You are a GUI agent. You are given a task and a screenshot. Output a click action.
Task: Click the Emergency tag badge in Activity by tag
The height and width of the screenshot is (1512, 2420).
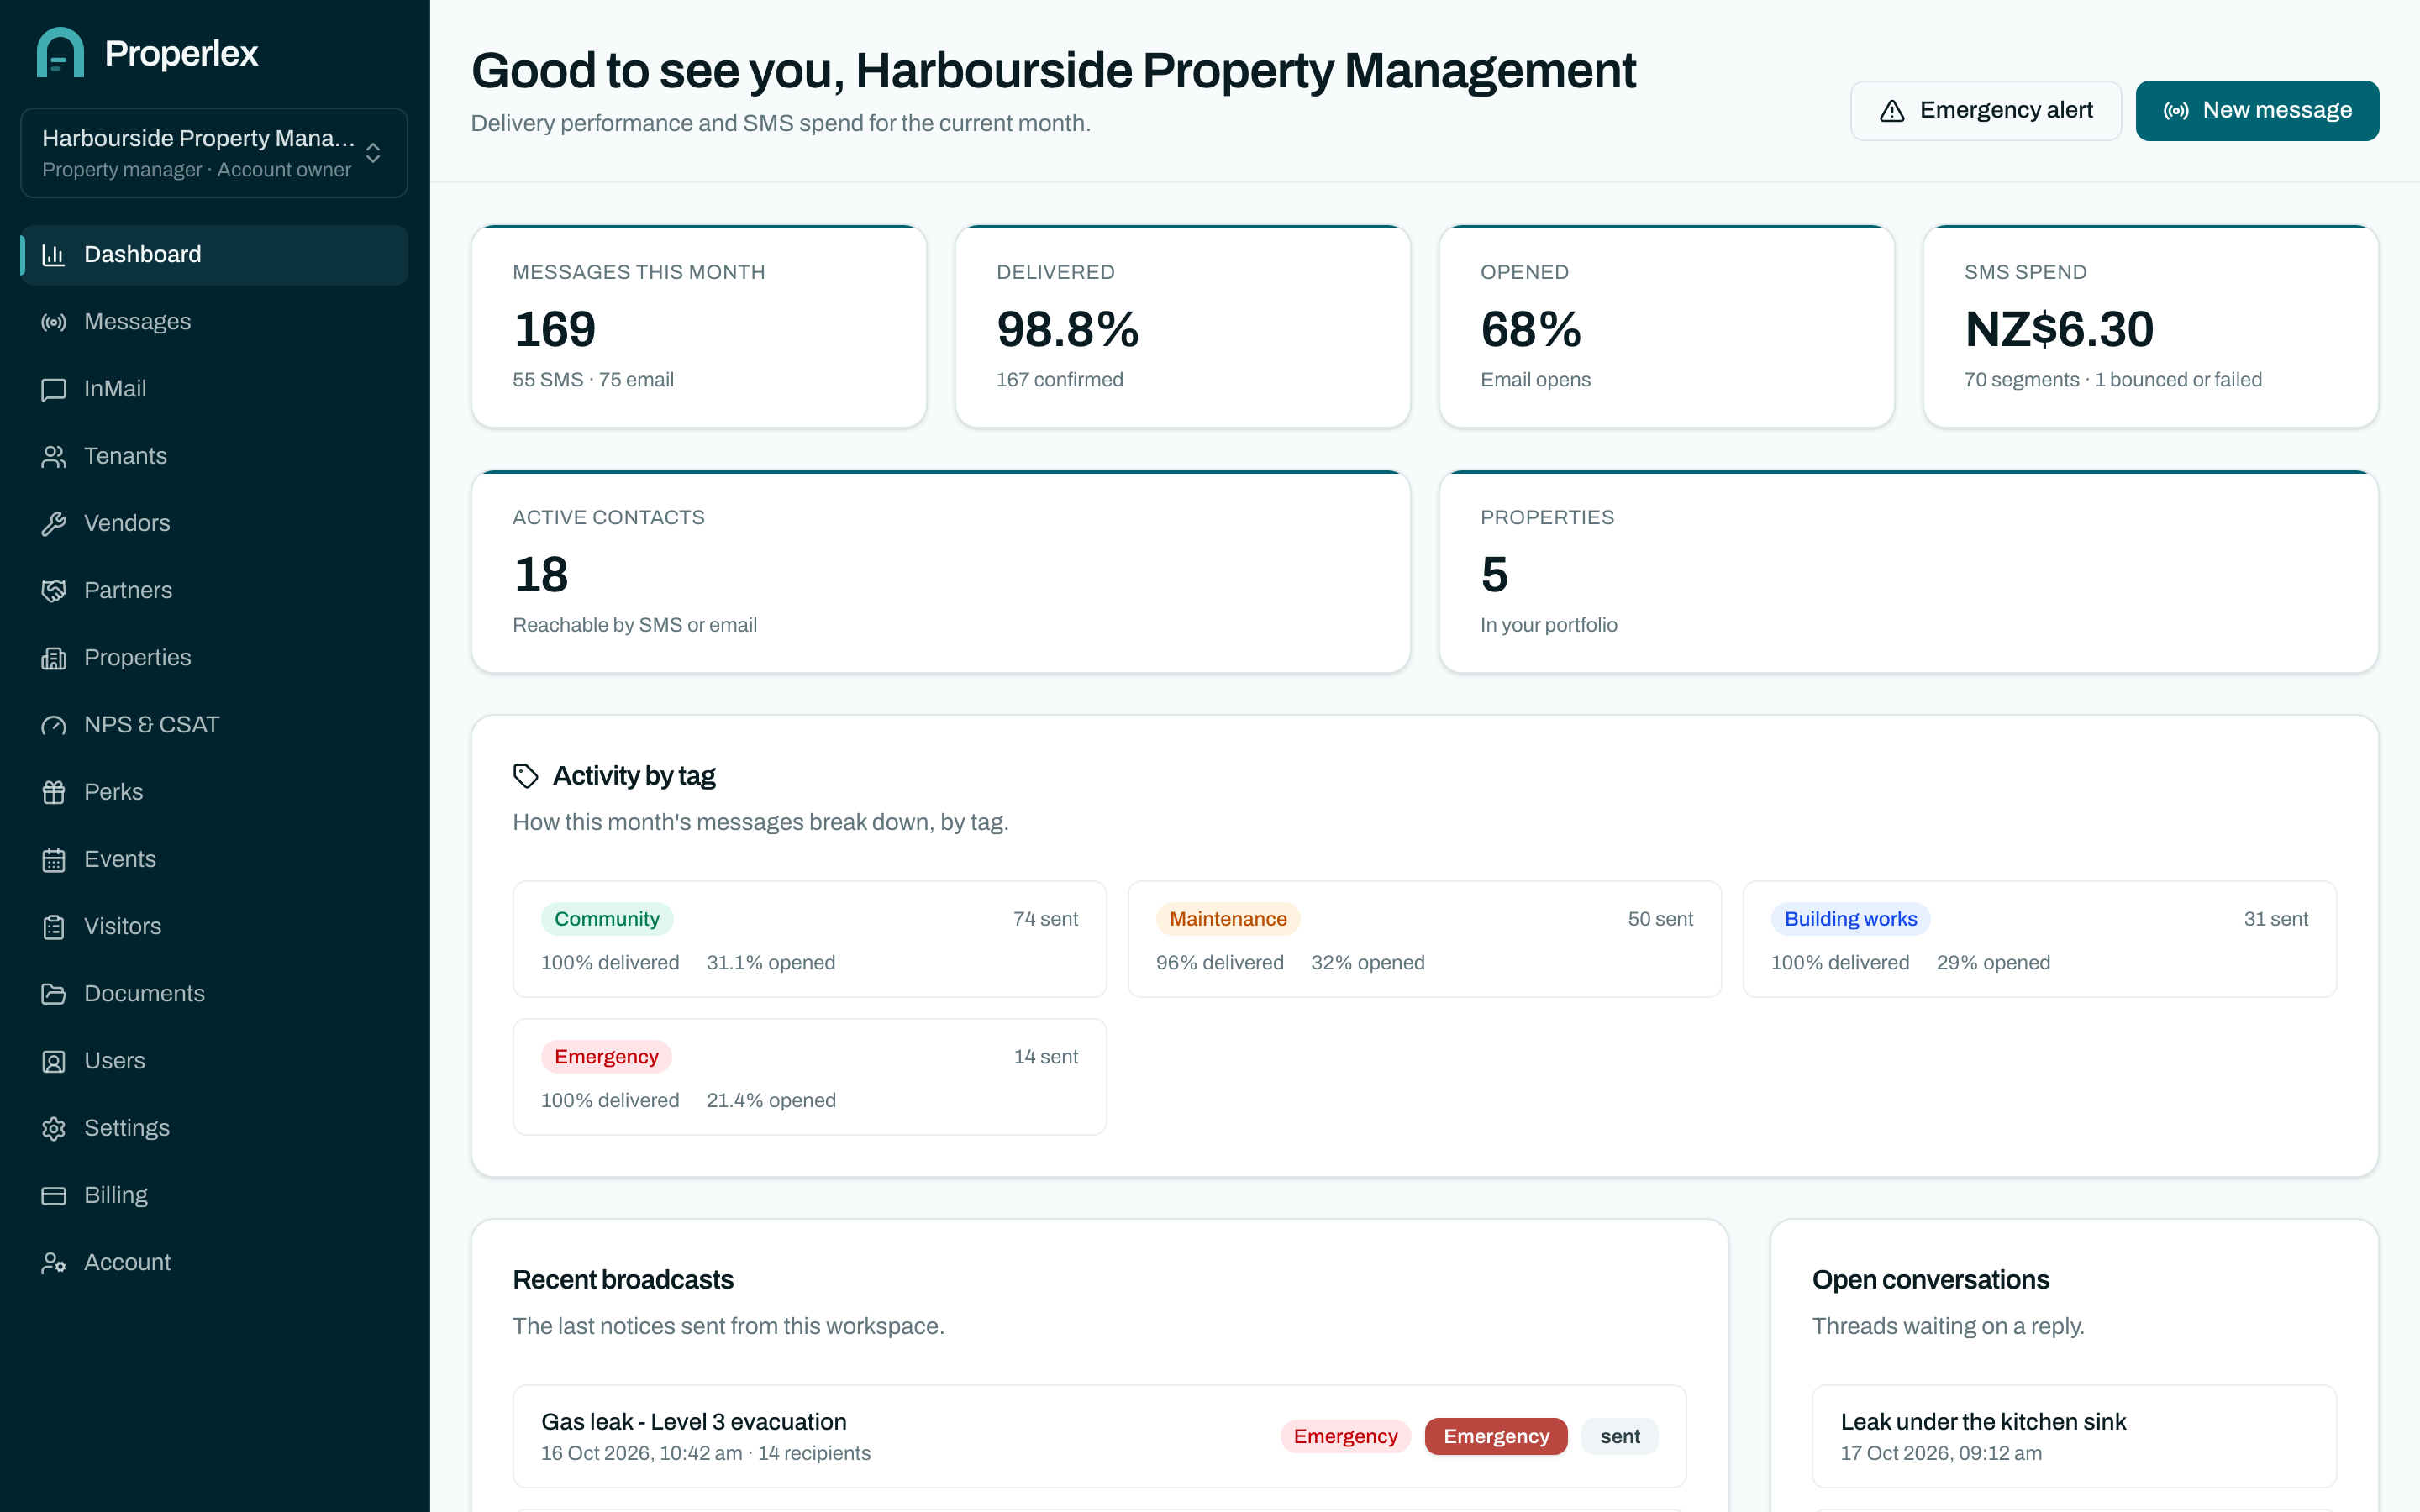coord(606,1057)
